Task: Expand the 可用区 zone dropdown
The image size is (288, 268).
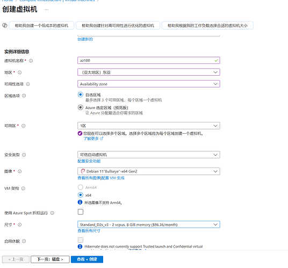Action: (x=149, y=126)
